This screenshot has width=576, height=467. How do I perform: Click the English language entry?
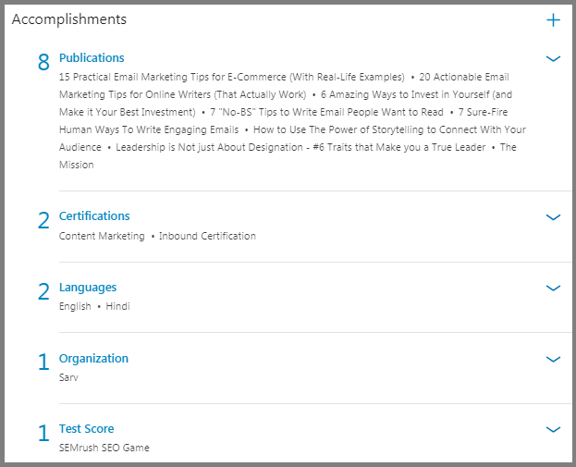tap(75, 306)
